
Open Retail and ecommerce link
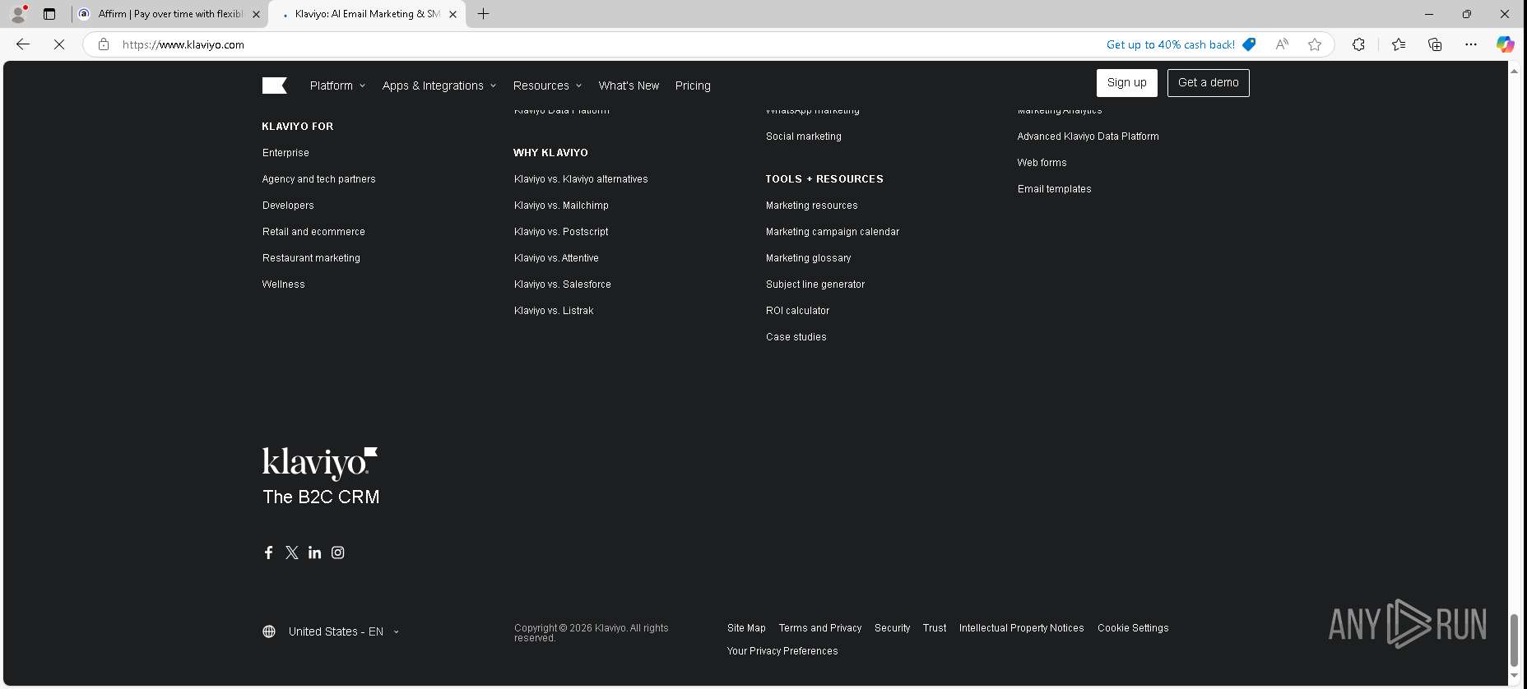tap(313, 232)
